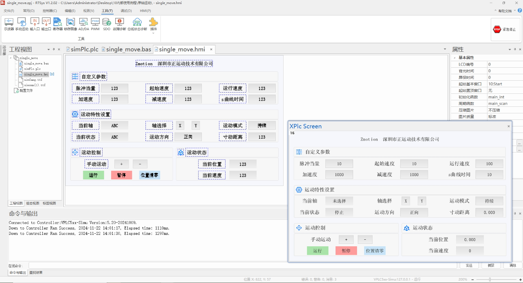Open fault diagnosis (故障诊断) tool
The image size is (523, 283).
(119, 24)
